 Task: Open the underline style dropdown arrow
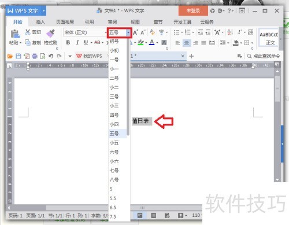tap(91, 43)
